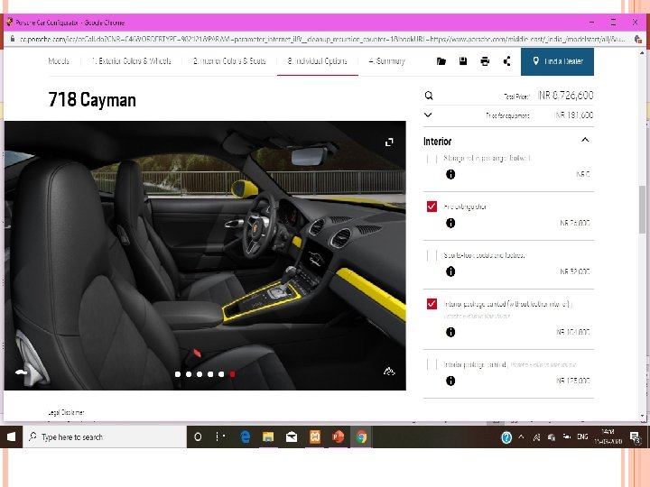The width and height of the screenshot is (650, 487).
Task: Open info for Storage net in passenger footwell
Action: 450,174
